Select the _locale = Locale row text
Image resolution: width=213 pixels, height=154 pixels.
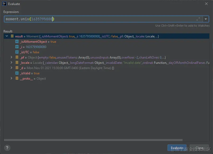pyautogui.click(x=115, y=63)
